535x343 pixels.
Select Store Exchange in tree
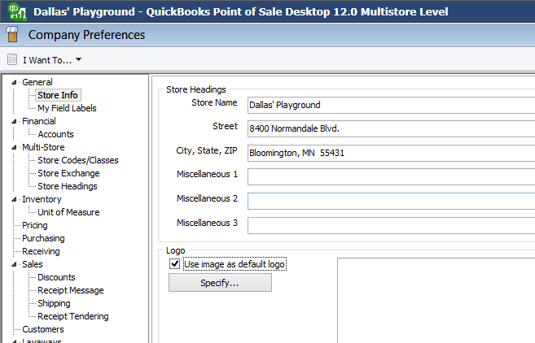coord(68,173)
